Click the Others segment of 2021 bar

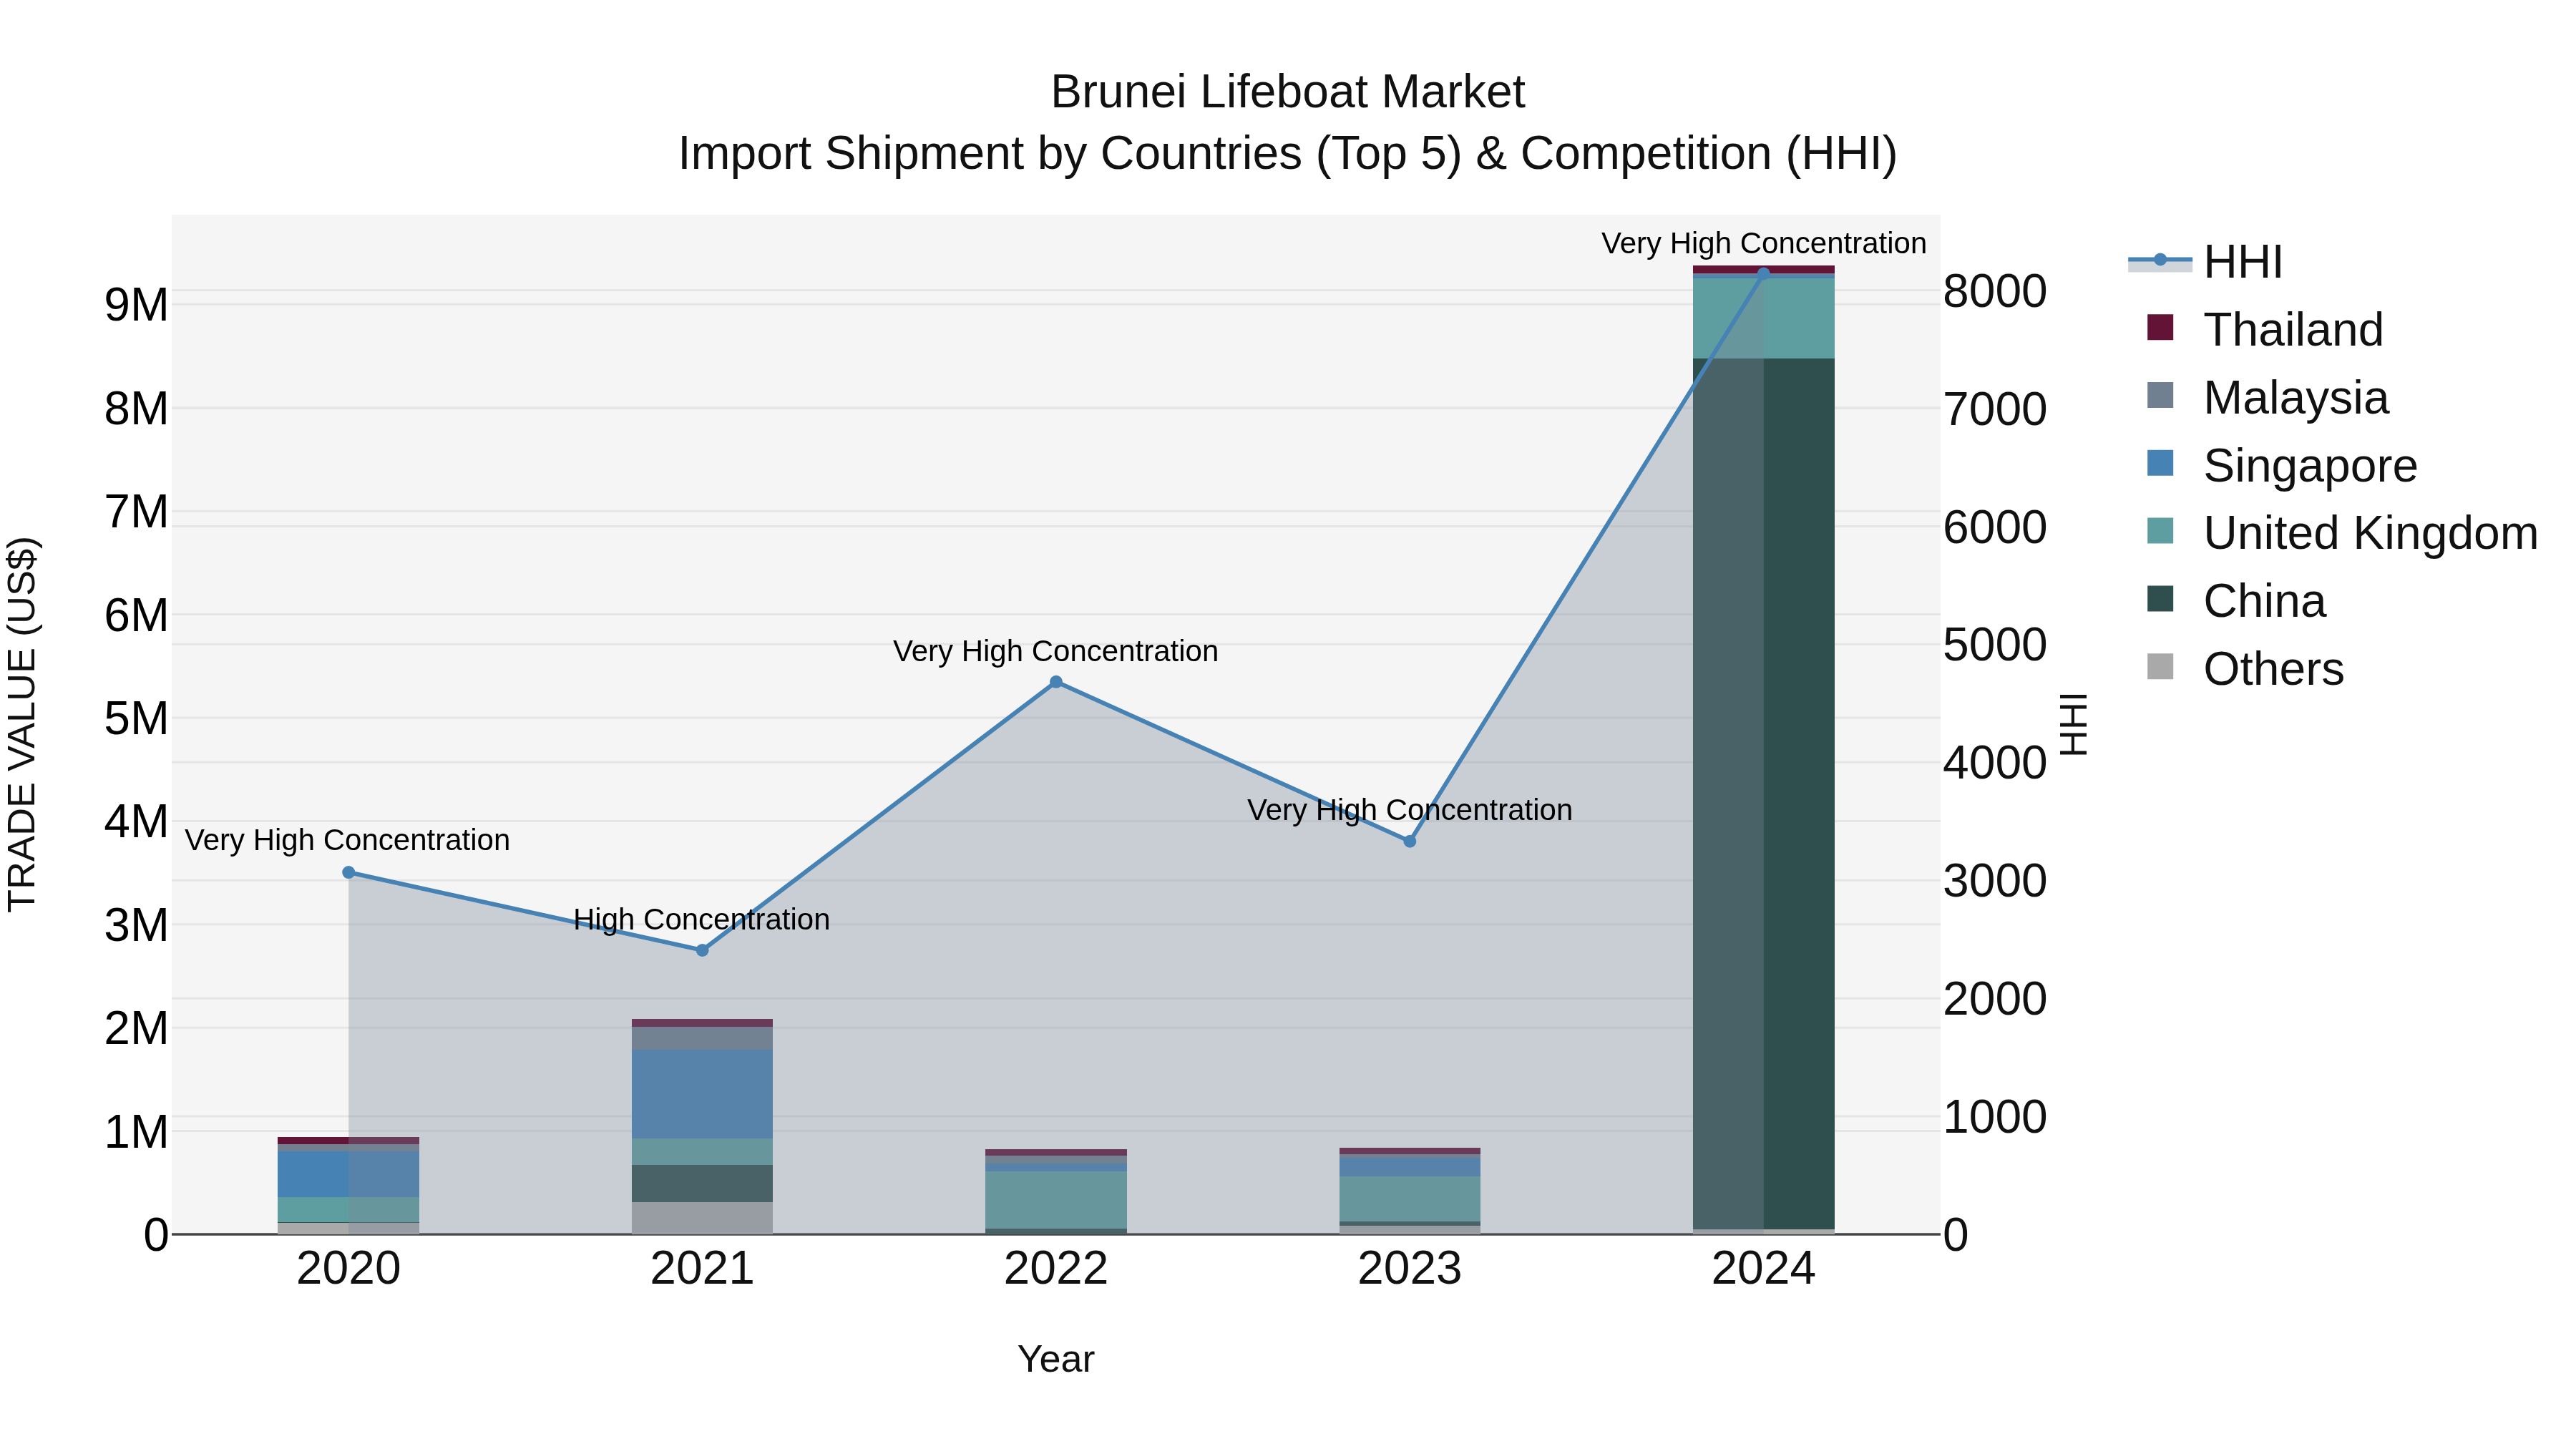(702, 1218)
